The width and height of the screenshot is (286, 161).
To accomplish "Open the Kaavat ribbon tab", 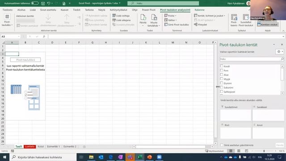I will point(64,10).
